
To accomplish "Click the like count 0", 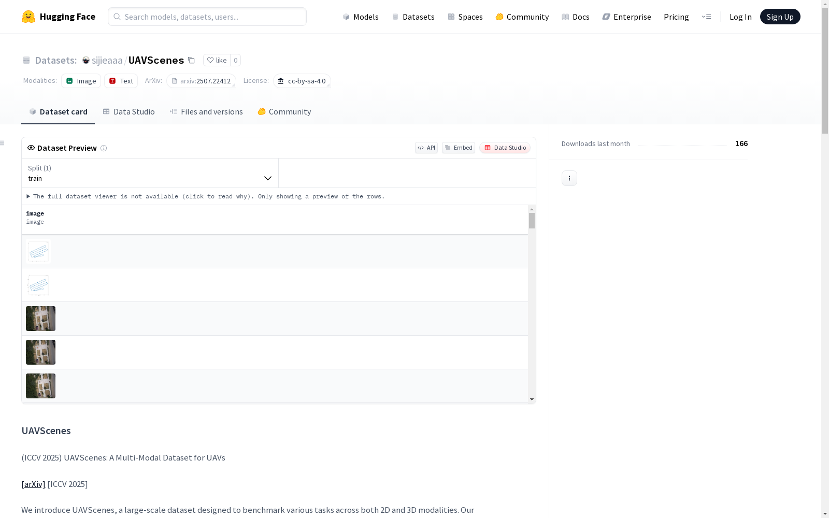I will (236, 60).
